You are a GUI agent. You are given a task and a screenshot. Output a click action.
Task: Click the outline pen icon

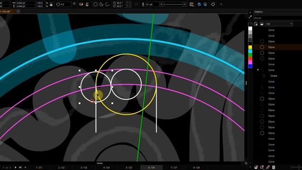143,4
